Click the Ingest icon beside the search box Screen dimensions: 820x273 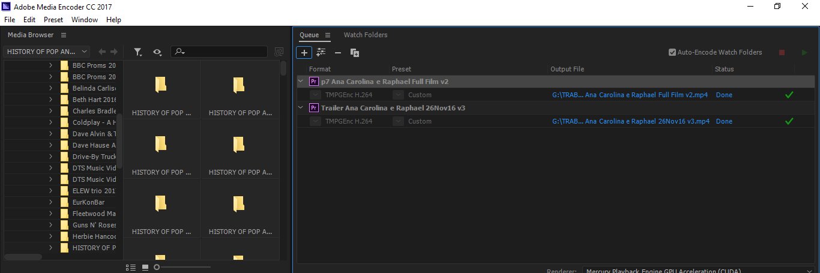[279, 52]
